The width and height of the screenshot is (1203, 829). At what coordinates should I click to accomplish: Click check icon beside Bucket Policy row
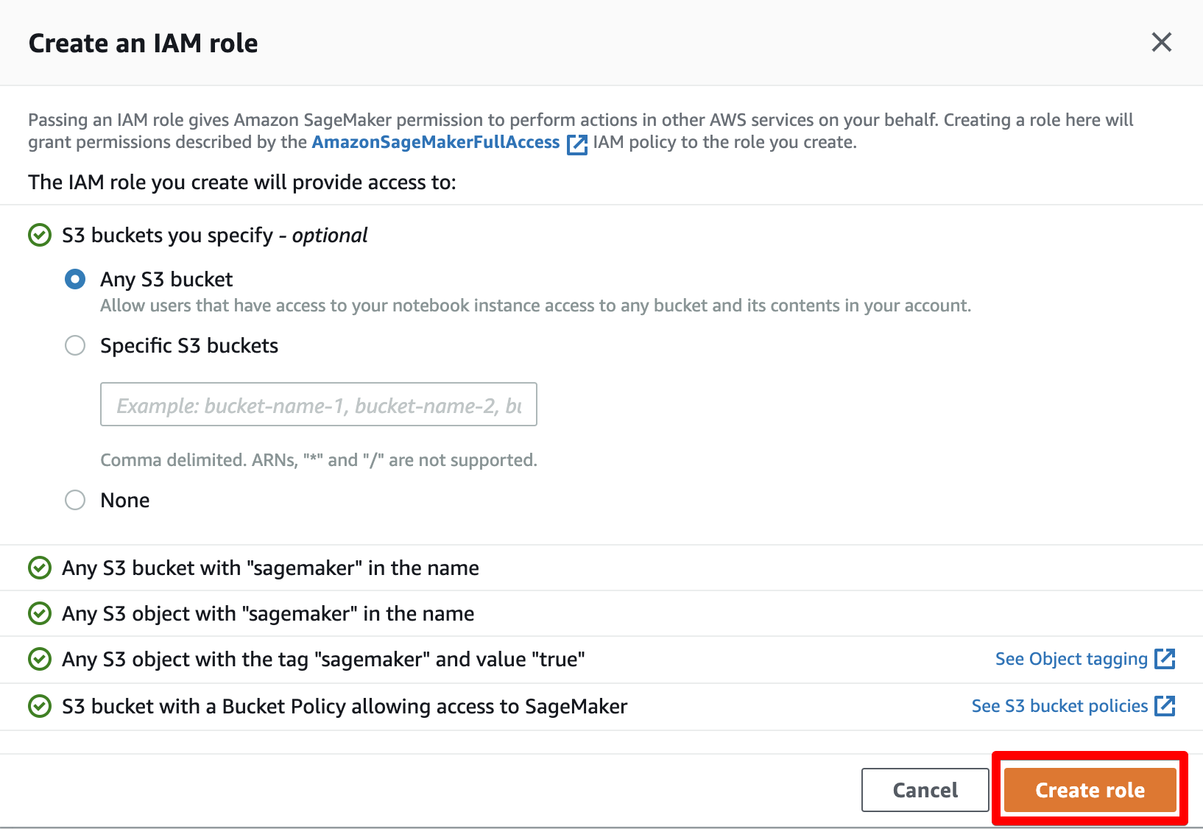(x=39, y=706)
